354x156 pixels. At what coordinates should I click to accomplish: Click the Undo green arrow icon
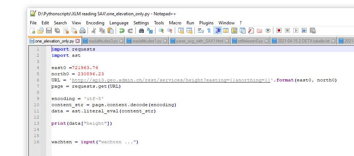coord(122,31)
